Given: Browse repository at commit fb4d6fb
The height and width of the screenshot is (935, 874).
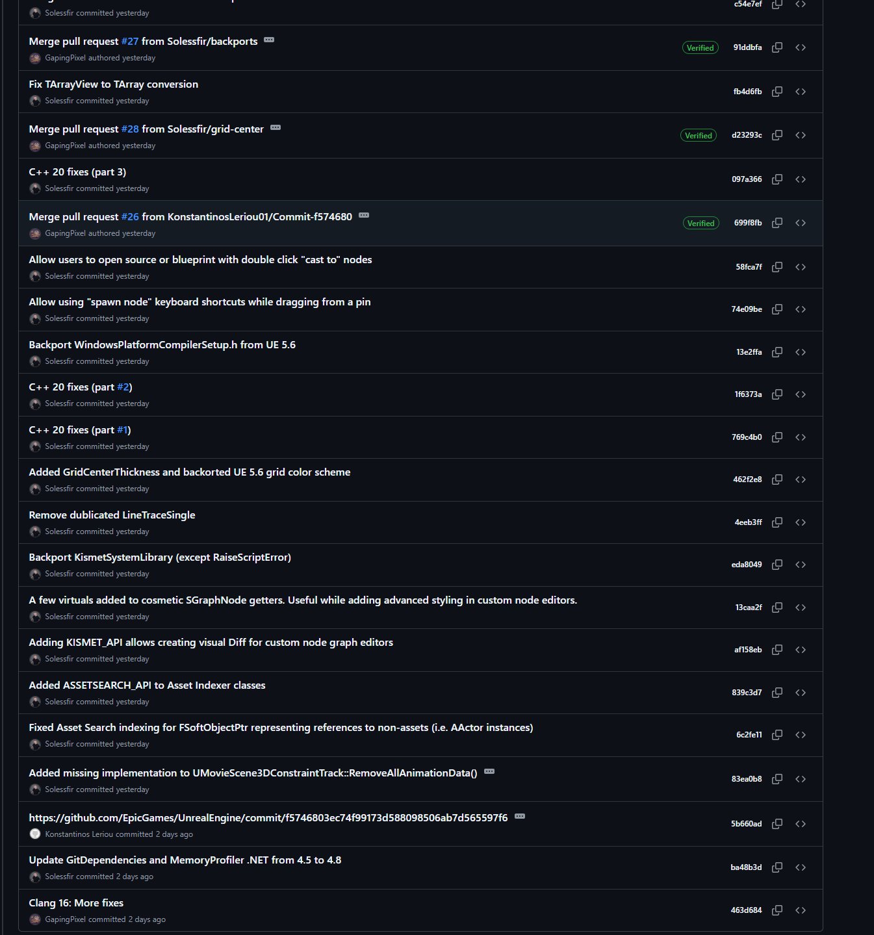Looking at the screenshot, I should (x=801, y=92).
